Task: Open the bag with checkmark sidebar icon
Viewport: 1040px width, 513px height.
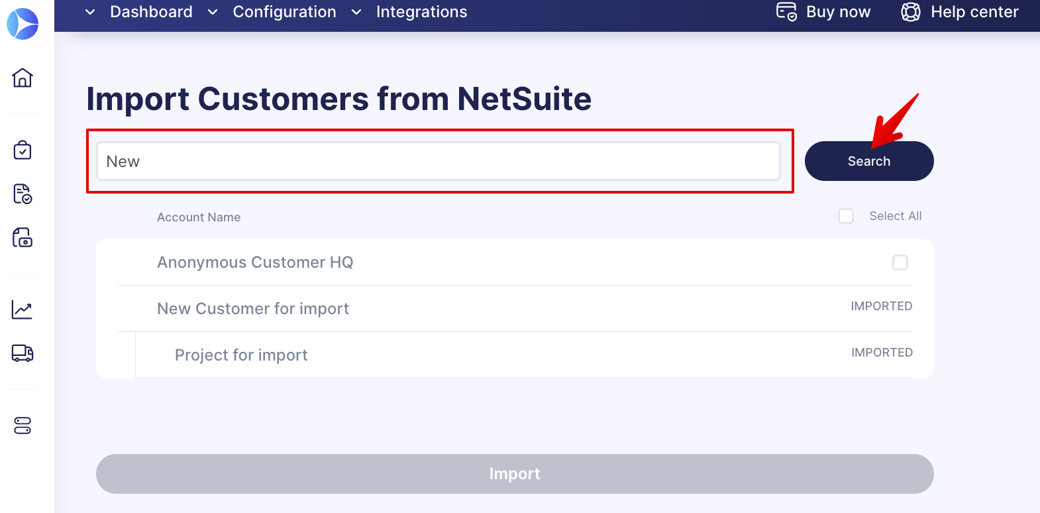Action: point(23,150)
